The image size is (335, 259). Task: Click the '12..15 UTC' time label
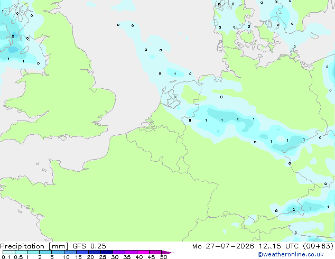(278, 246)
